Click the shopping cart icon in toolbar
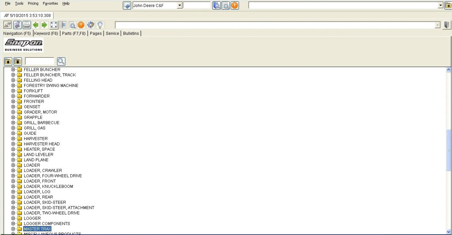Viewport: 452px width, 235px height. 17,25
